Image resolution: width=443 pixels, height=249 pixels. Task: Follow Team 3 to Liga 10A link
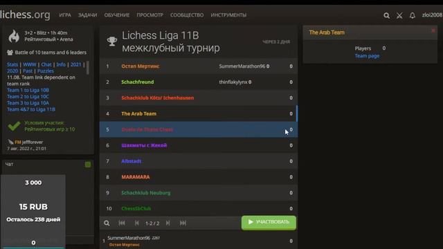point(28,103)
